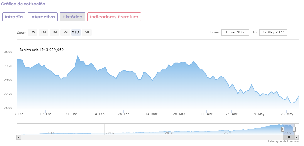Show All historical data zoom

pos(87,32)
